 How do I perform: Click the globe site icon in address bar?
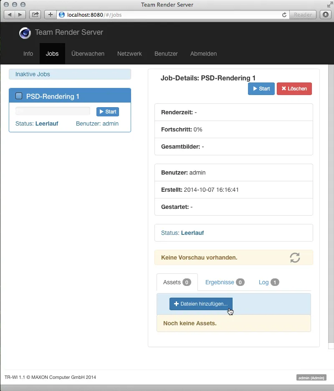[62, 15]
